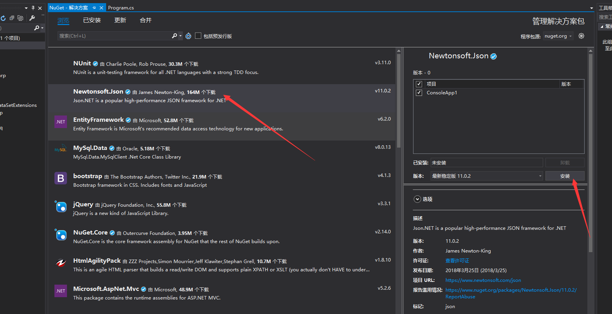612x314 pixels.
Task: Open the https://www.newtonsoft.com/json link
Action: [x=483, y=280]
